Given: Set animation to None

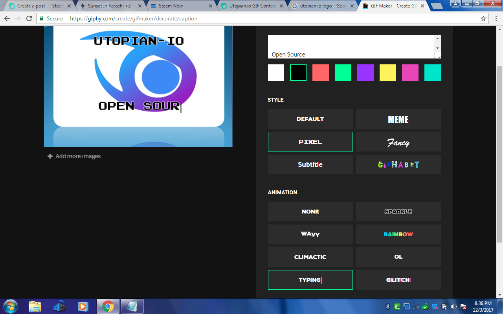Looking at the screenshot, I should point(310,212).
